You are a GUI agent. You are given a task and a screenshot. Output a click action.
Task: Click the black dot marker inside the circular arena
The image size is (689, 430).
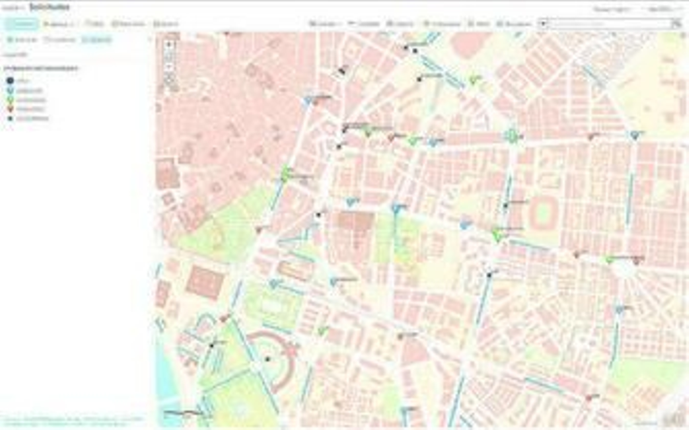267,359
